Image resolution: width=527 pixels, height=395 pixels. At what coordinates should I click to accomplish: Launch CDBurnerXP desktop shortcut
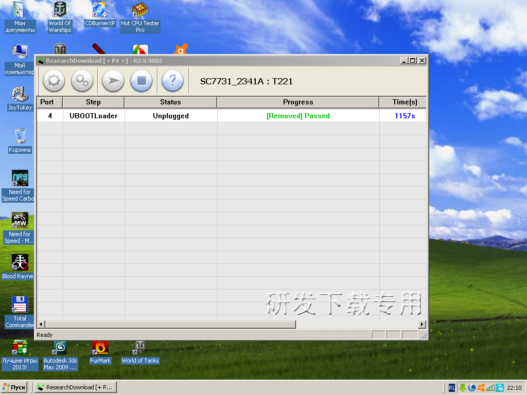100,14
